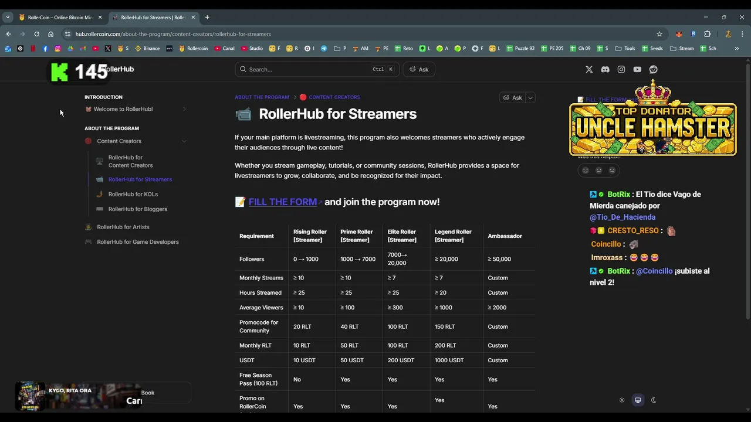
Task: Open Chrome three-dot menu
Action: point(742,34)
